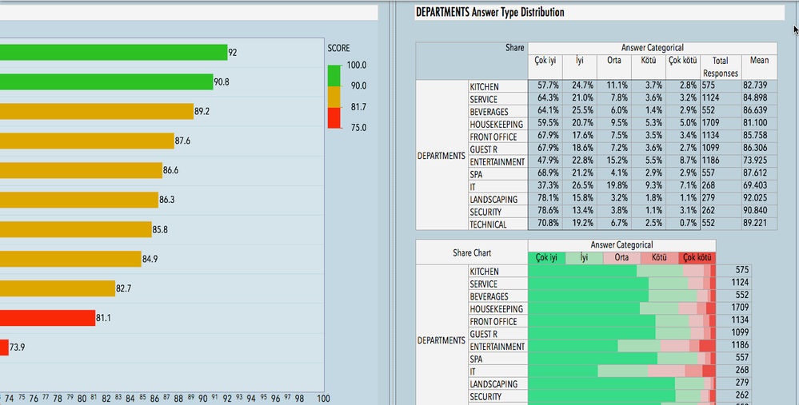This screenshot has height=405, width=799.
Task: Click the orange swatch in SCORE legend
Action: (334, 97)
